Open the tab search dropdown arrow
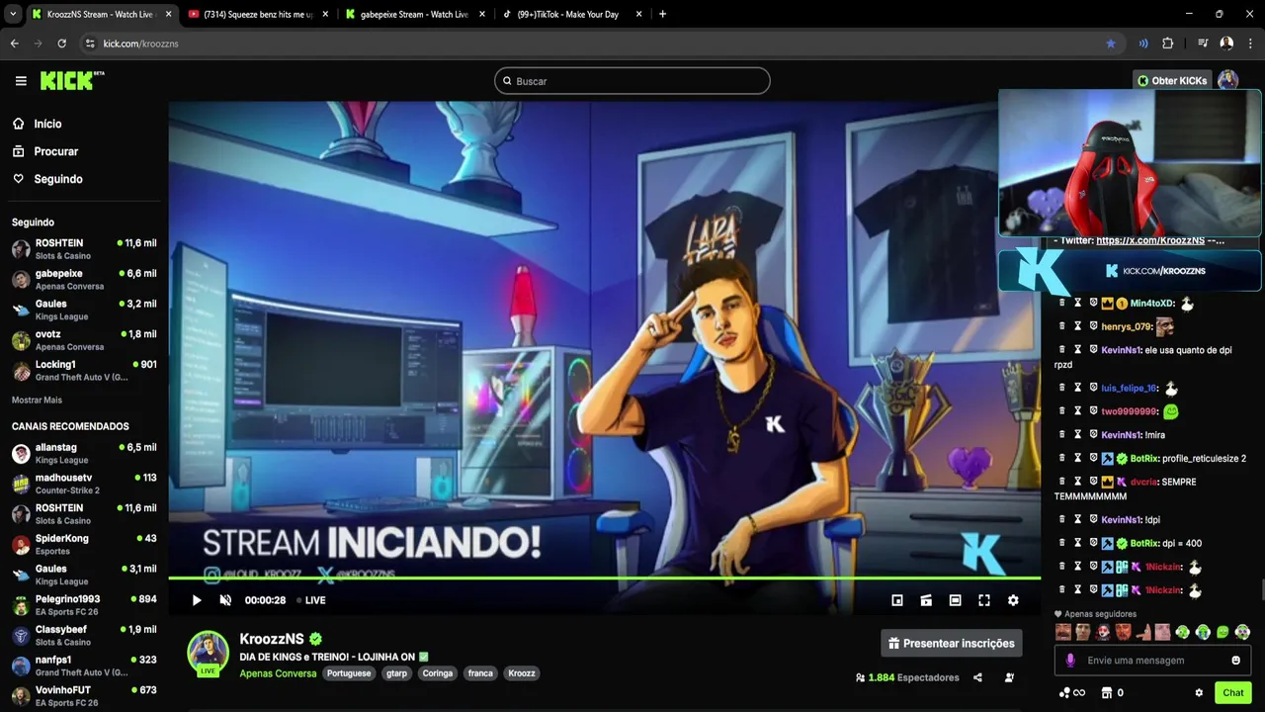The image size is (1265, 712). (x=13, y=14)
